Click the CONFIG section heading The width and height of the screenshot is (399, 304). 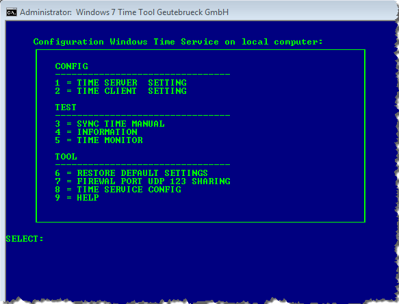pyautogui.click(x=71, y=66)
